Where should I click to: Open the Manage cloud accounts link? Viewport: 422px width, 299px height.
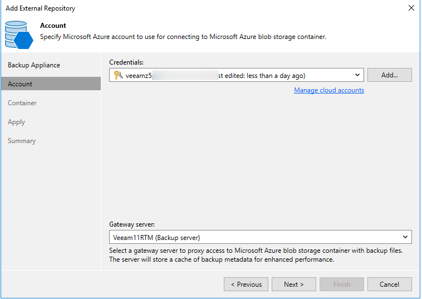[328, 90]
